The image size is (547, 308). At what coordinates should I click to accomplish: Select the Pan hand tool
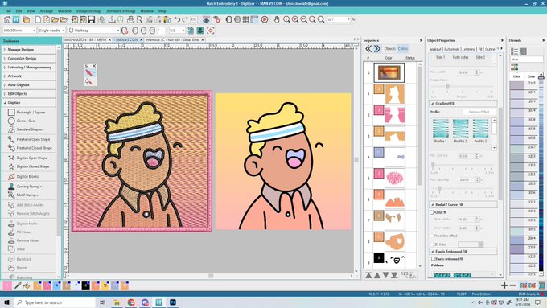(x=277, y=19)
